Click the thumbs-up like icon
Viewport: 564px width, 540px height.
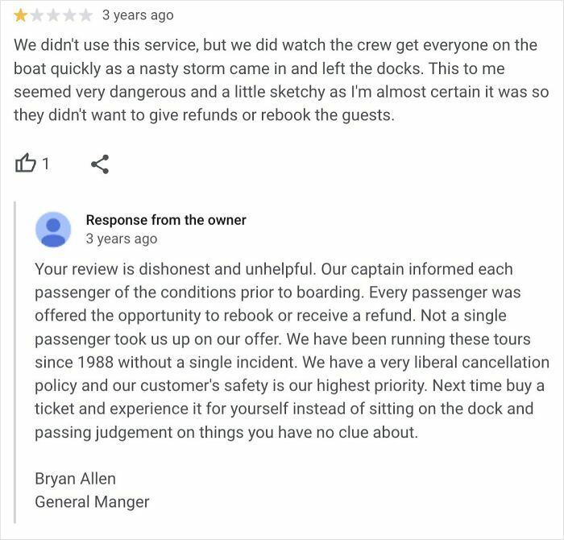click(26, 164)
